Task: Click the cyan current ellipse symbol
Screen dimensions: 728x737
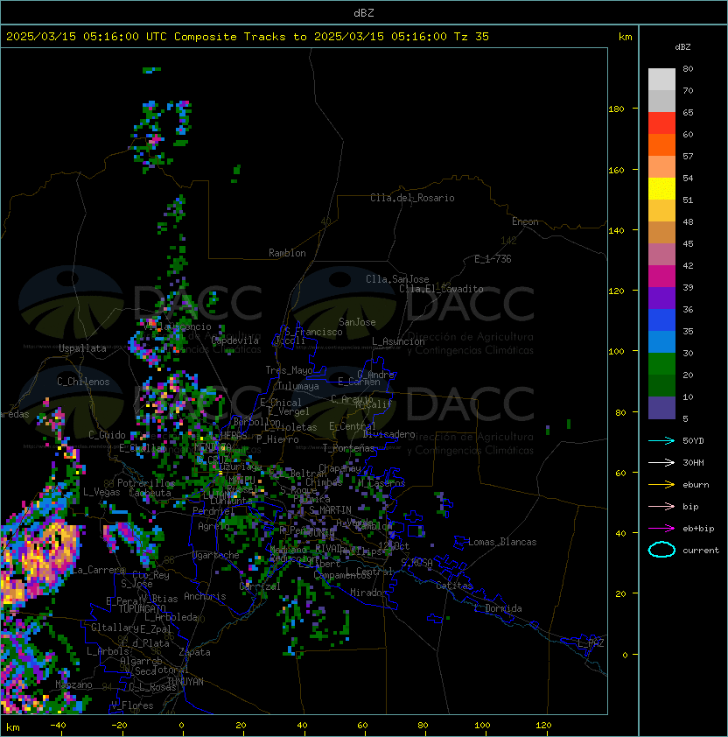Action: (x=661, y=550)
